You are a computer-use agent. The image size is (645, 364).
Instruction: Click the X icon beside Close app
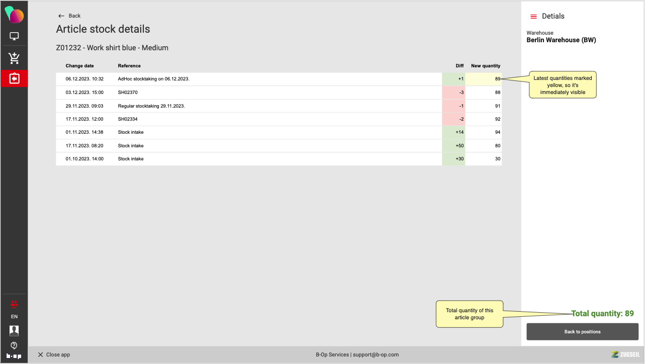[41, 354]
